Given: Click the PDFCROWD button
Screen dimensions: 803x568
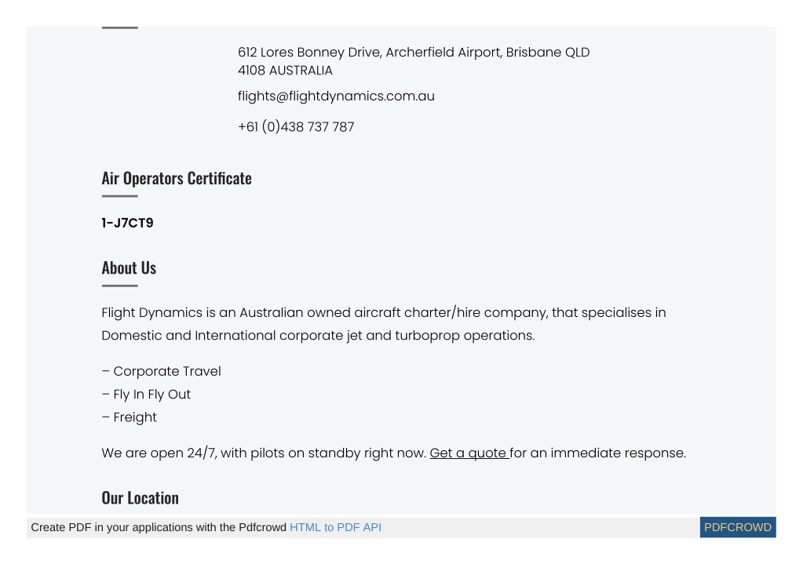Looking at the screenshot, I should (737, 527).
